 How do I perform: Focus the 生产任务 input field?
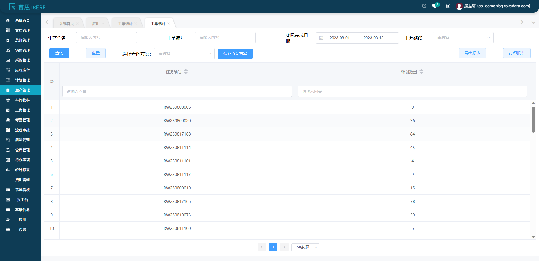(106, 38)
